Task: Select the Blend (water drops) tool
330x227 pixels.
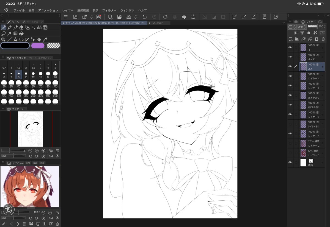Action: point(39,27)
